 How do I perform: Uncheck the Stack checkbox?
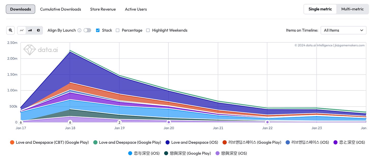98,30
